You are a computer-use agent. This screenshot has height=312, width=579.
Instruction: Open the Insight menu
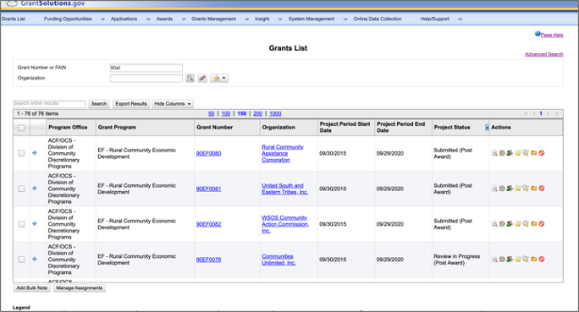(262, 19)
